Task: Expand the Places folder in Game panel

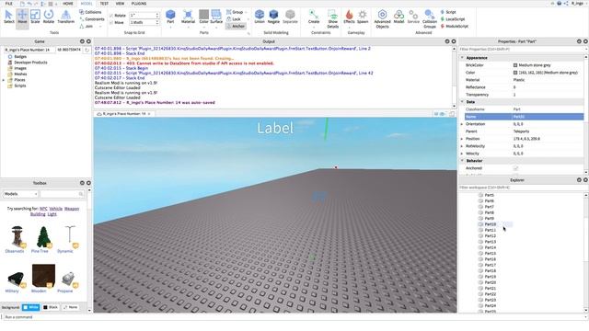Action: pyautogui.click(x=4, y=80)
